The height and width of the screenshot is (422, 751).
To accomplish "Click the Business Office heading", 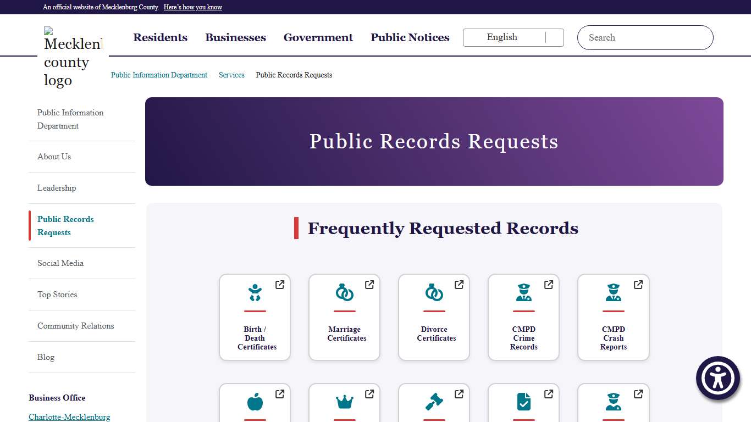I will (x=57, y=398).
